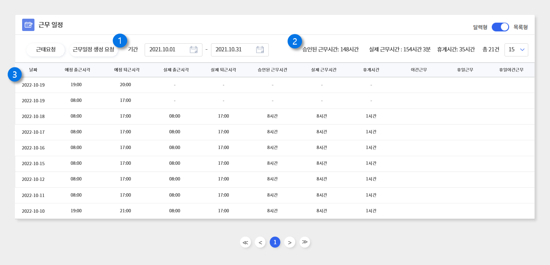This screenshot has height=265, width=550.
Task: Jump to last page with double-right arrow
Action: pyautogui.click(x=305, y=242)
